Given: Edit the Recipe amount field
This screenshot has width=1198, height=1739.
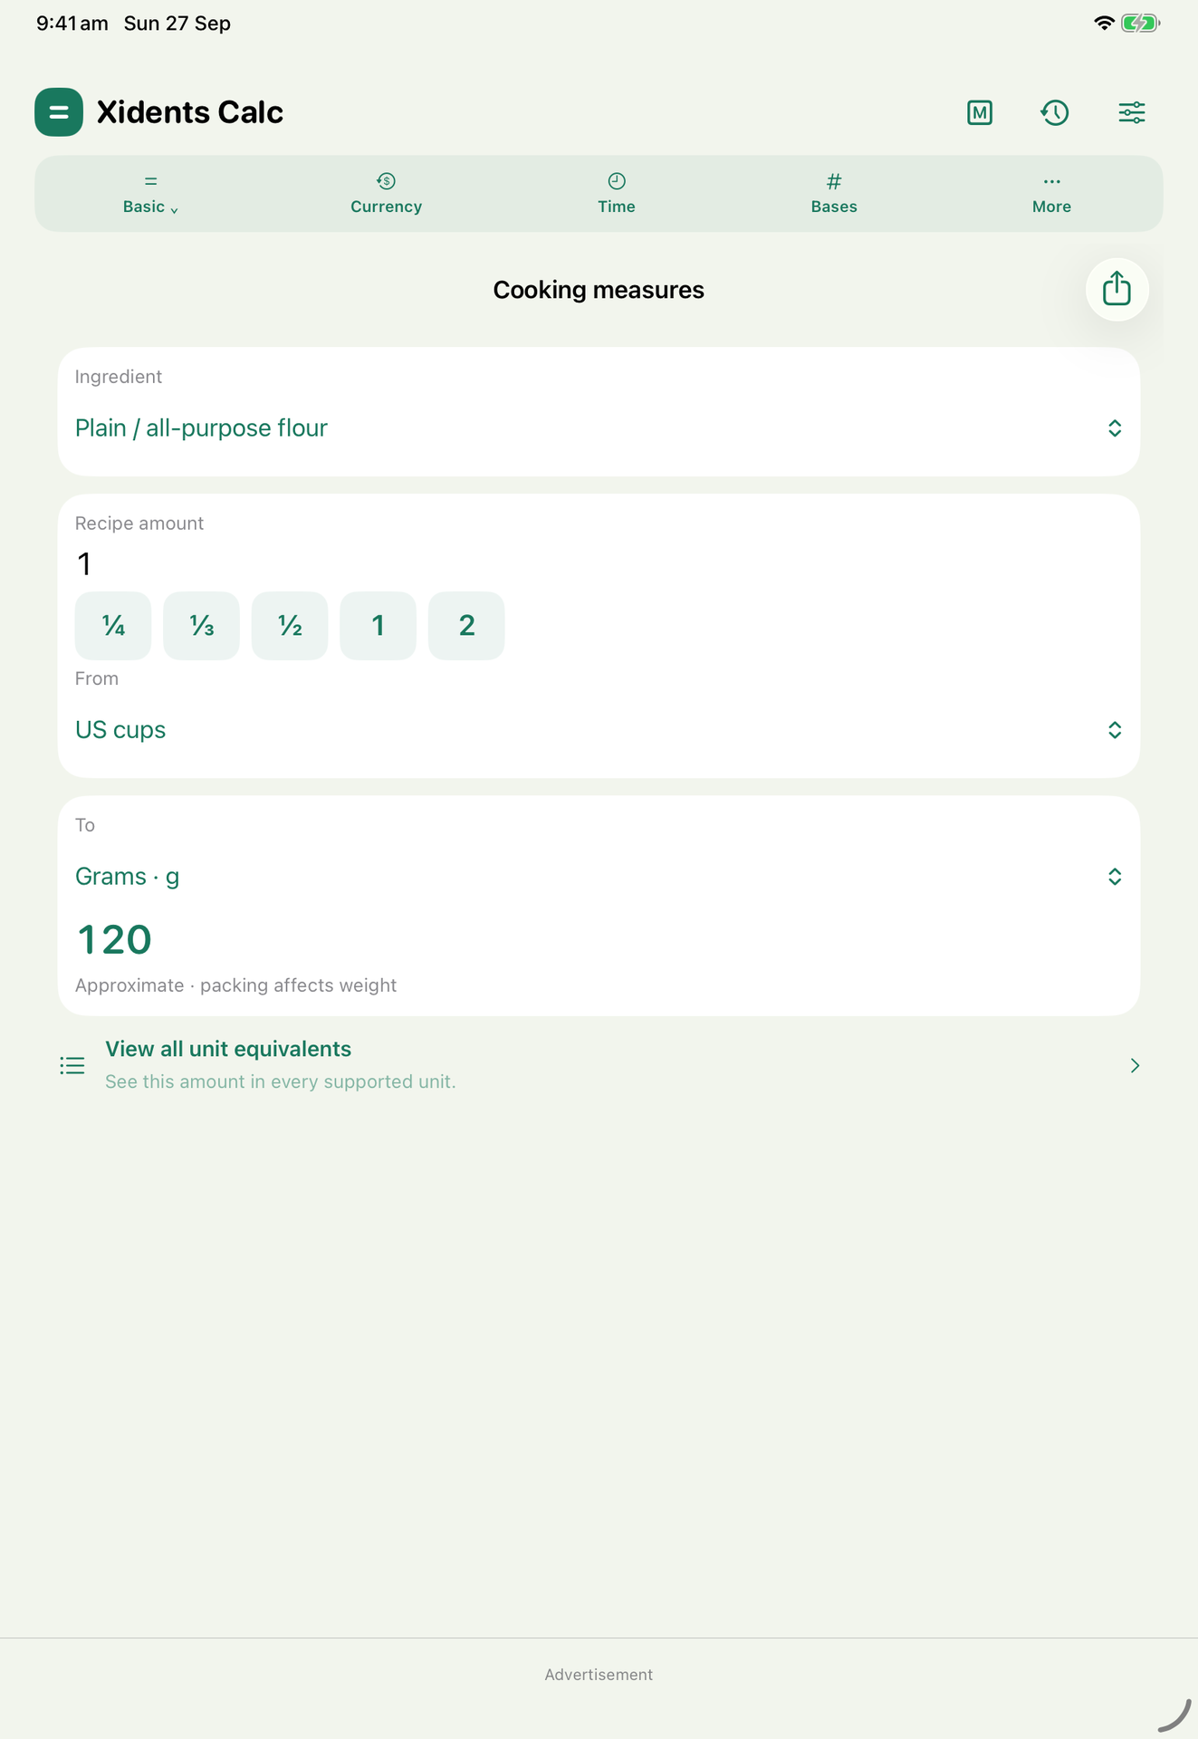Looking at the screenshot, I should click(599, 564).
